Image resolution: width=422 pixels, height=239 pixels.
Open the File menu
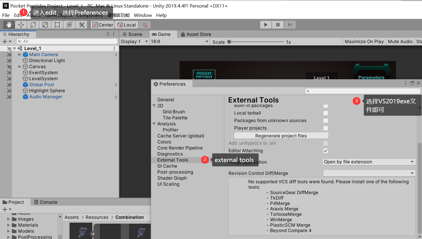pos(6,15)
